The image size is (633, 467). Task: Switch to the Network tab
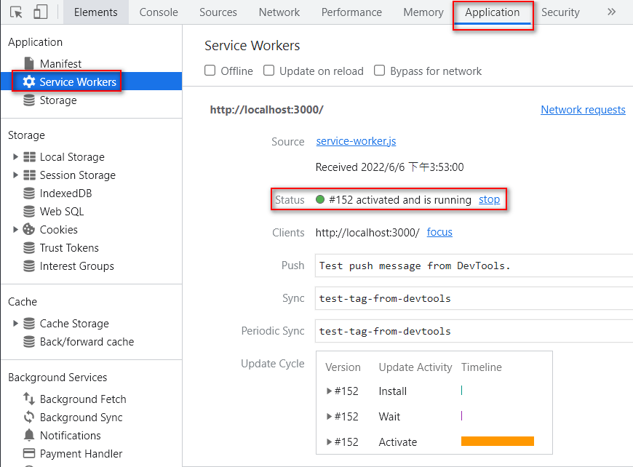pos(279,12)
